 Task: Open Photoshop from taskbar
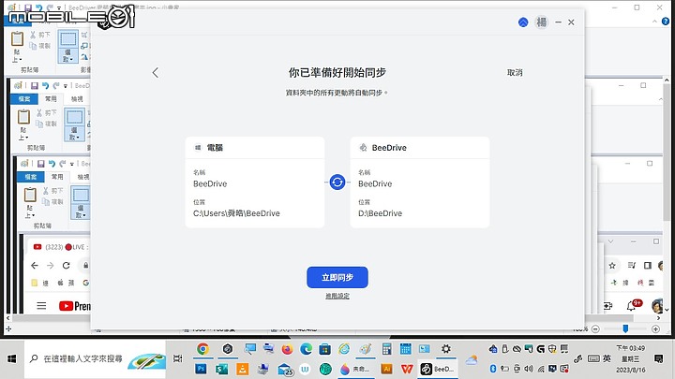(201, 369)
